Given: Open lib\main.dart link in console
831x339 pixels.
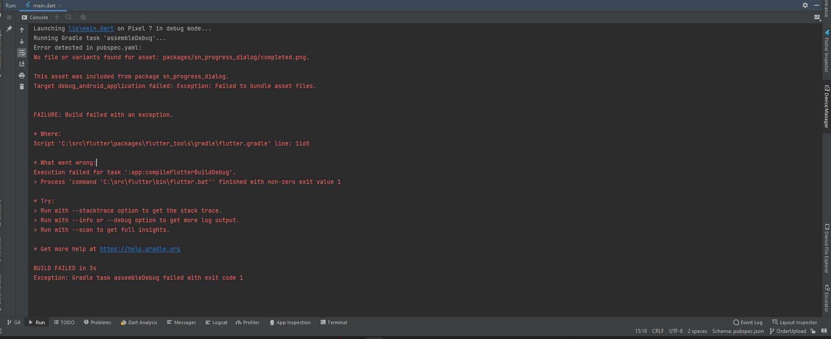Looking at the screenshot, I should 91,29.
